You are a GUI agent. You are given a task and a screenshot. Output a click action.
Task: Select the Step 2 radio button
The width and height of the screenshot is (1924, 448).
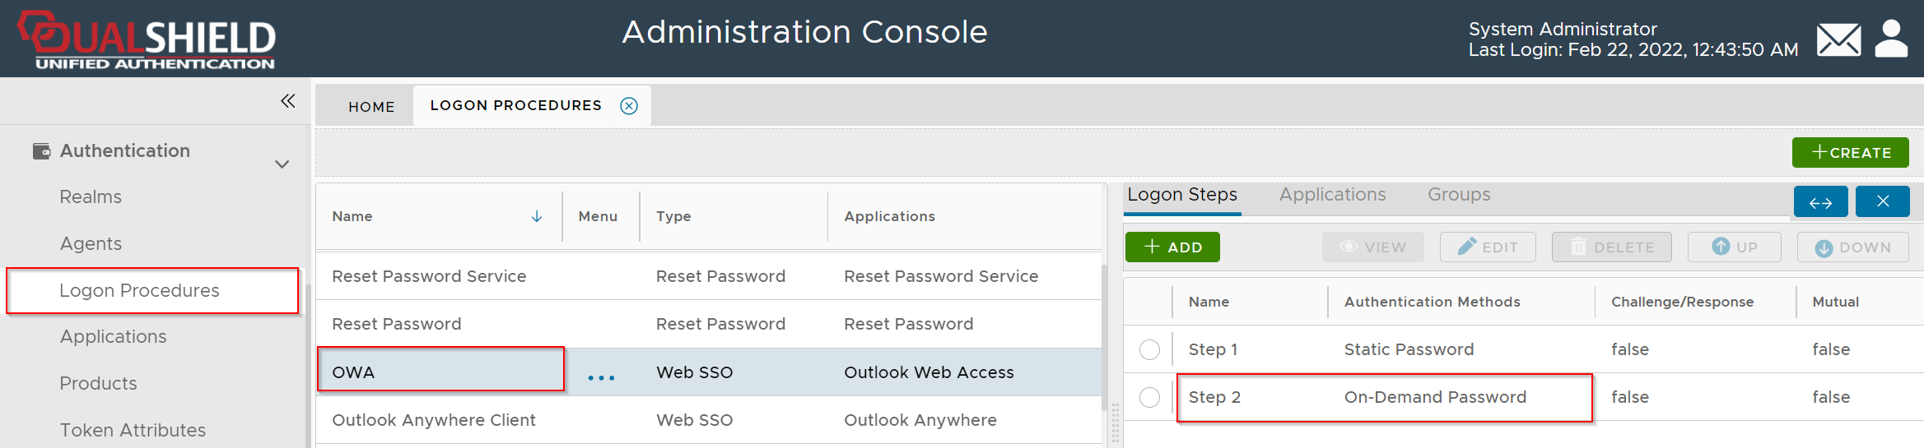[x=1149, y=398]
